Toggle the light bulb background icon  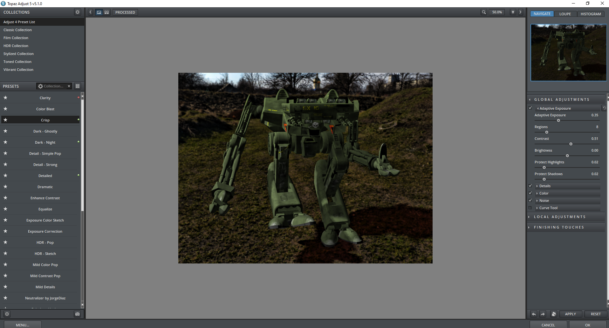pos(513,12)
